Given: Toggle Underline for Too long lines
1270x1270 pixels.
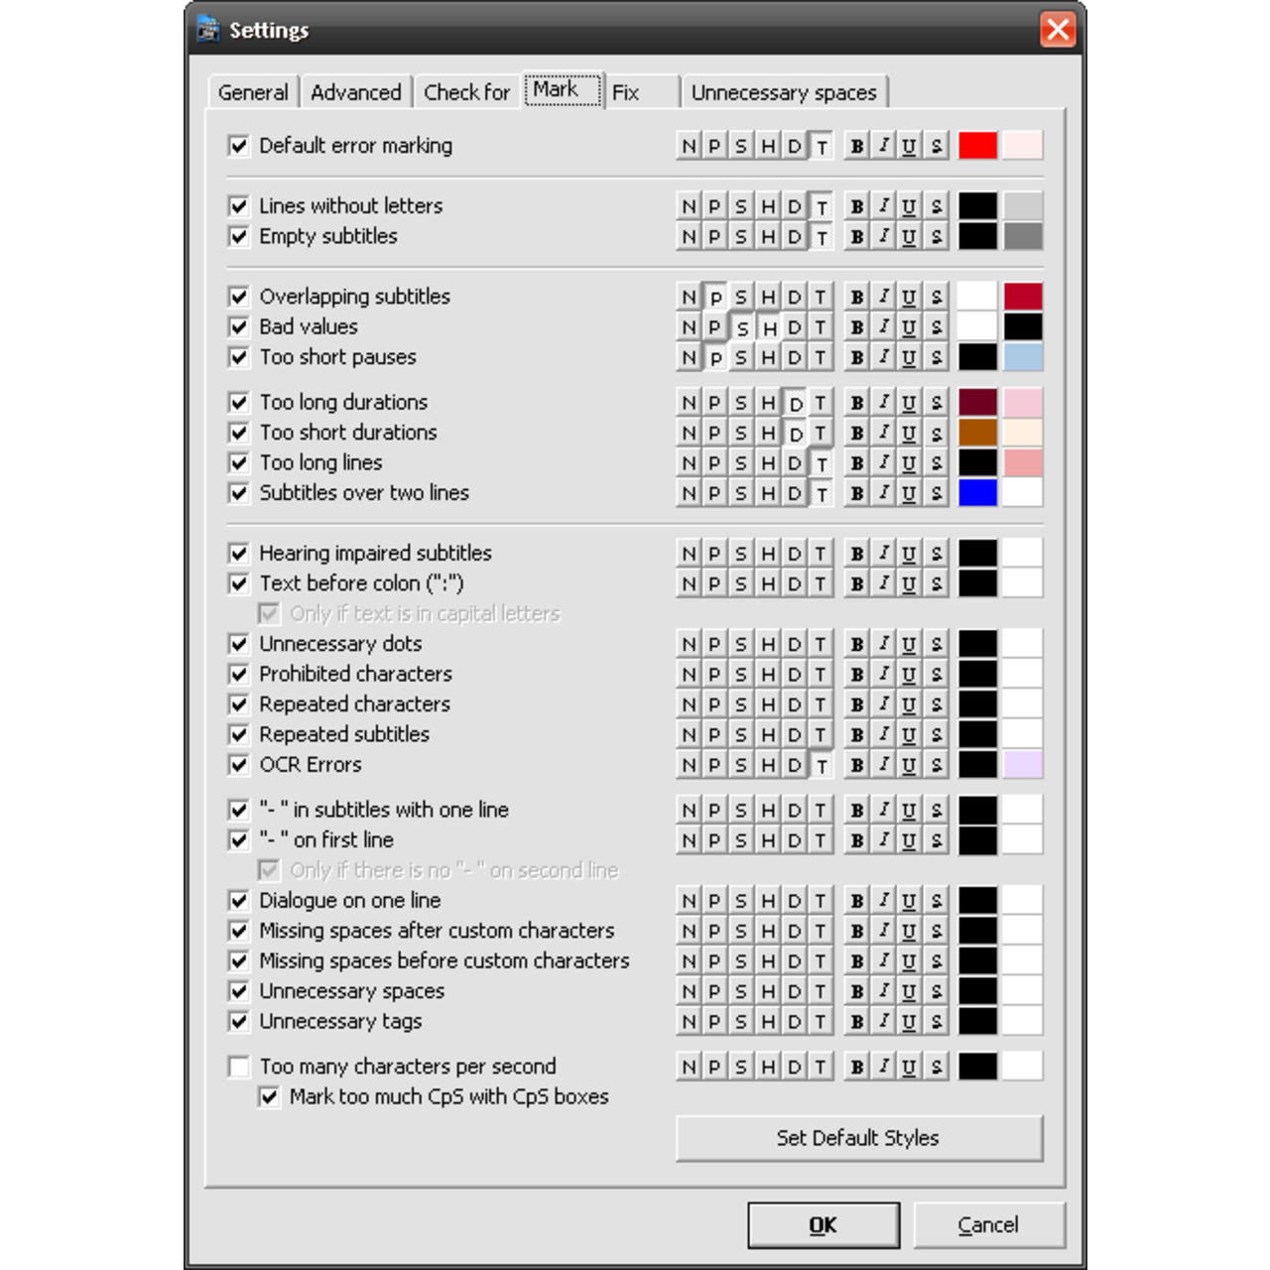Looking at the screenshot, I should 909,463.
